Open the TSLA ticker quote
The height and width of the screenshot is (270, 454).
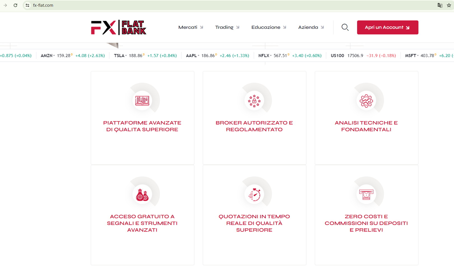[145, 56]
